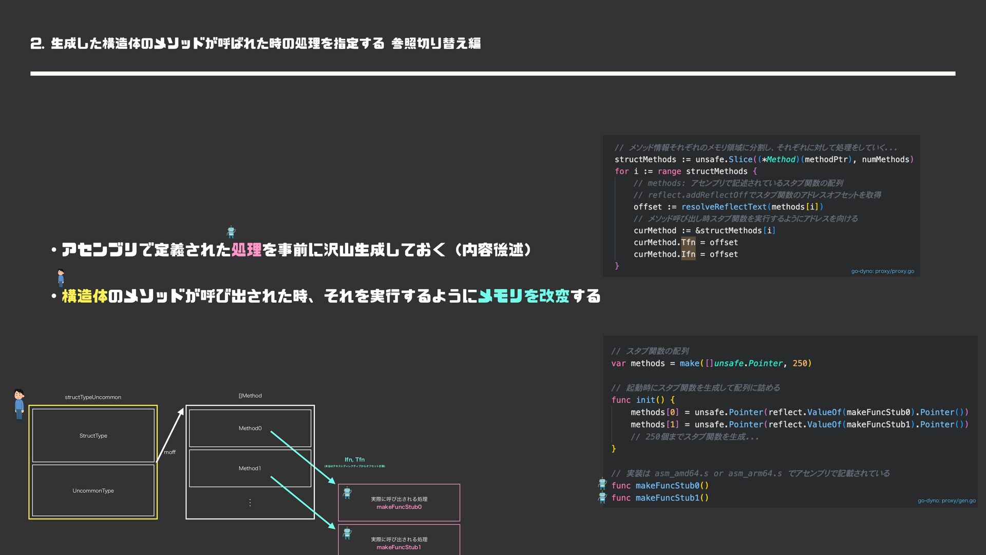Click the robot icon inside makeFuncStub0 box
The image size is (986, 555).
(347, 493)
